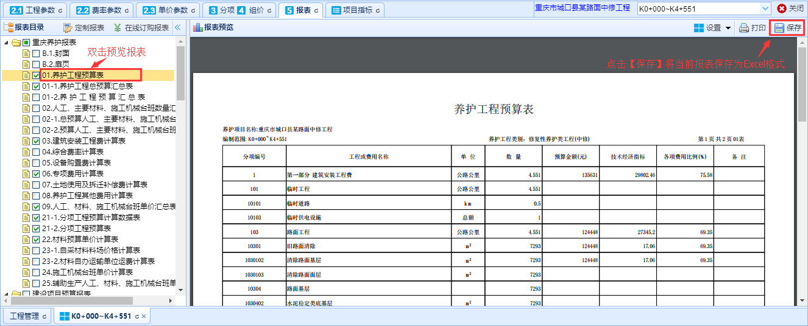Click the refresh icon on 工程参数 tab
Screen dimensions: 808x326
(60, 10)
